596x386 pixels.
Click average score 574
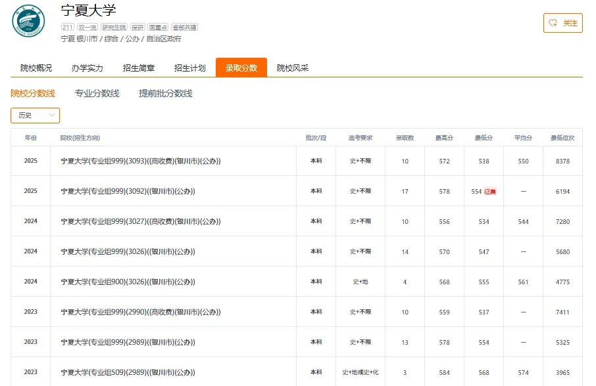pyautogui.click(x=524, y=373)
